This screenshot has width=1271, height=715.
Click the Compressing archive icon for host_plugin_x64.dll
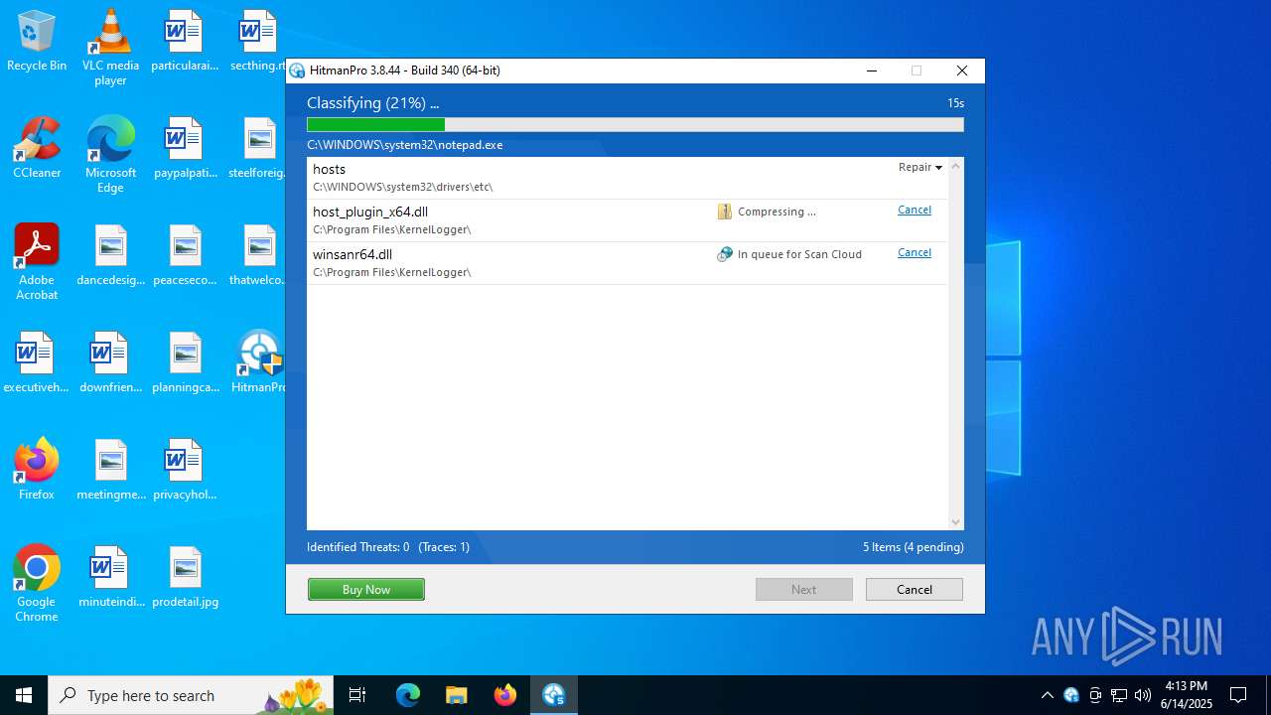[x=725, y=212]
